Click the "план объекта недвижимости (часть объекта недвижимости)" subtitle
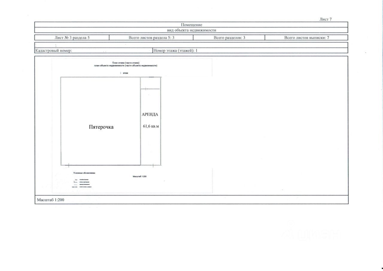383x271 pixels. pyautogui.click(x=126, y=66)
